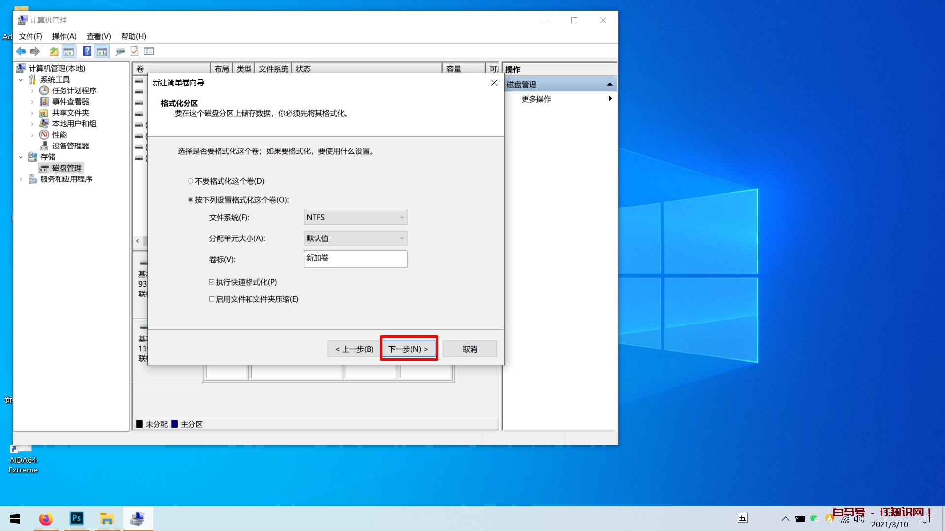Click the 上一步(B) button
Viewport: 945px width, 531px height.
[354, 349]
